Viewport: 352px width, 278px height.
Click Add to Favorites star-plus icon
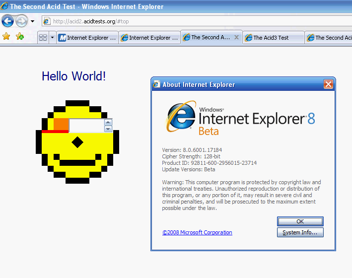[20, 36]
